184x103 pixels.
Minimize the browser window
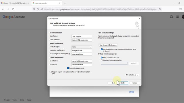tap(173, 3)
